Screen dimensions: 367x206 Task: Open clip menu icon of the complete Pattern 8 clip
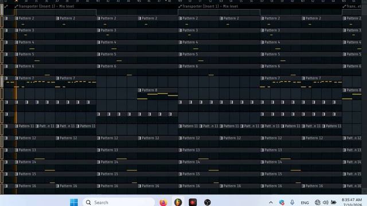(x=139, y=90)
